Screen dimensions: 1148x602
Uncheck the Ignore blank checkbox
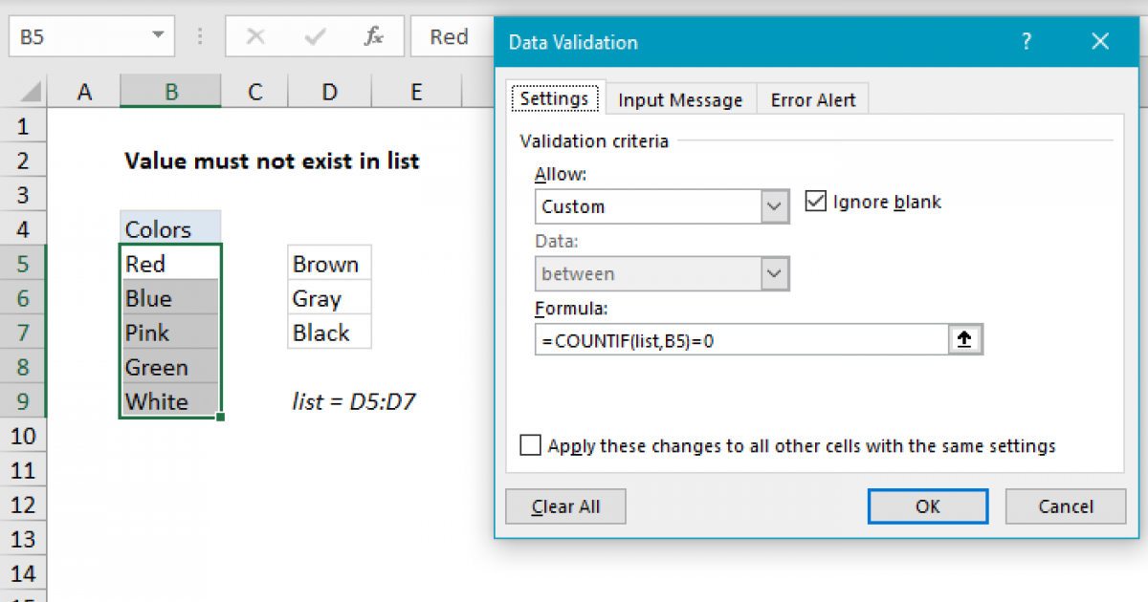[816, 201]
